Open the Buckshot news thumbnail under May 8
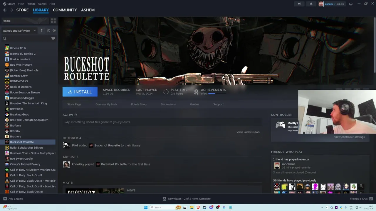 [x=94, y=191]
